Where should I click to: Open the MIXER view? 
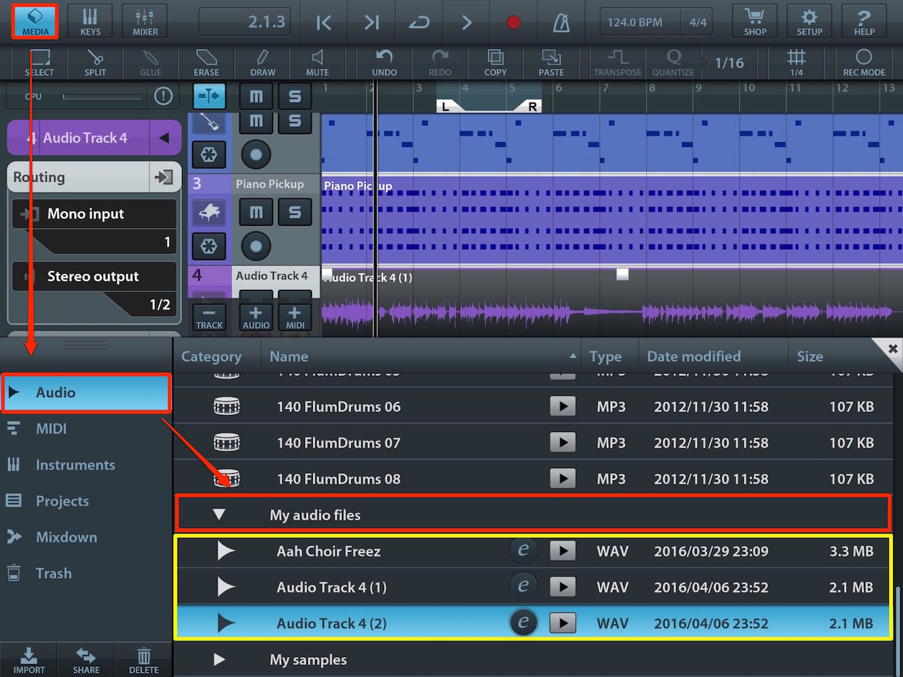145,21
